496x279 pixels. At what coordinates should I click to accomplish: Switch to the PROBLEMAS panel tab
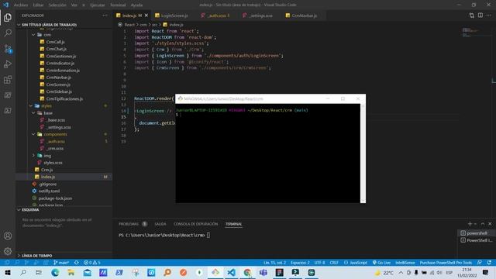(x=133, y=224)
